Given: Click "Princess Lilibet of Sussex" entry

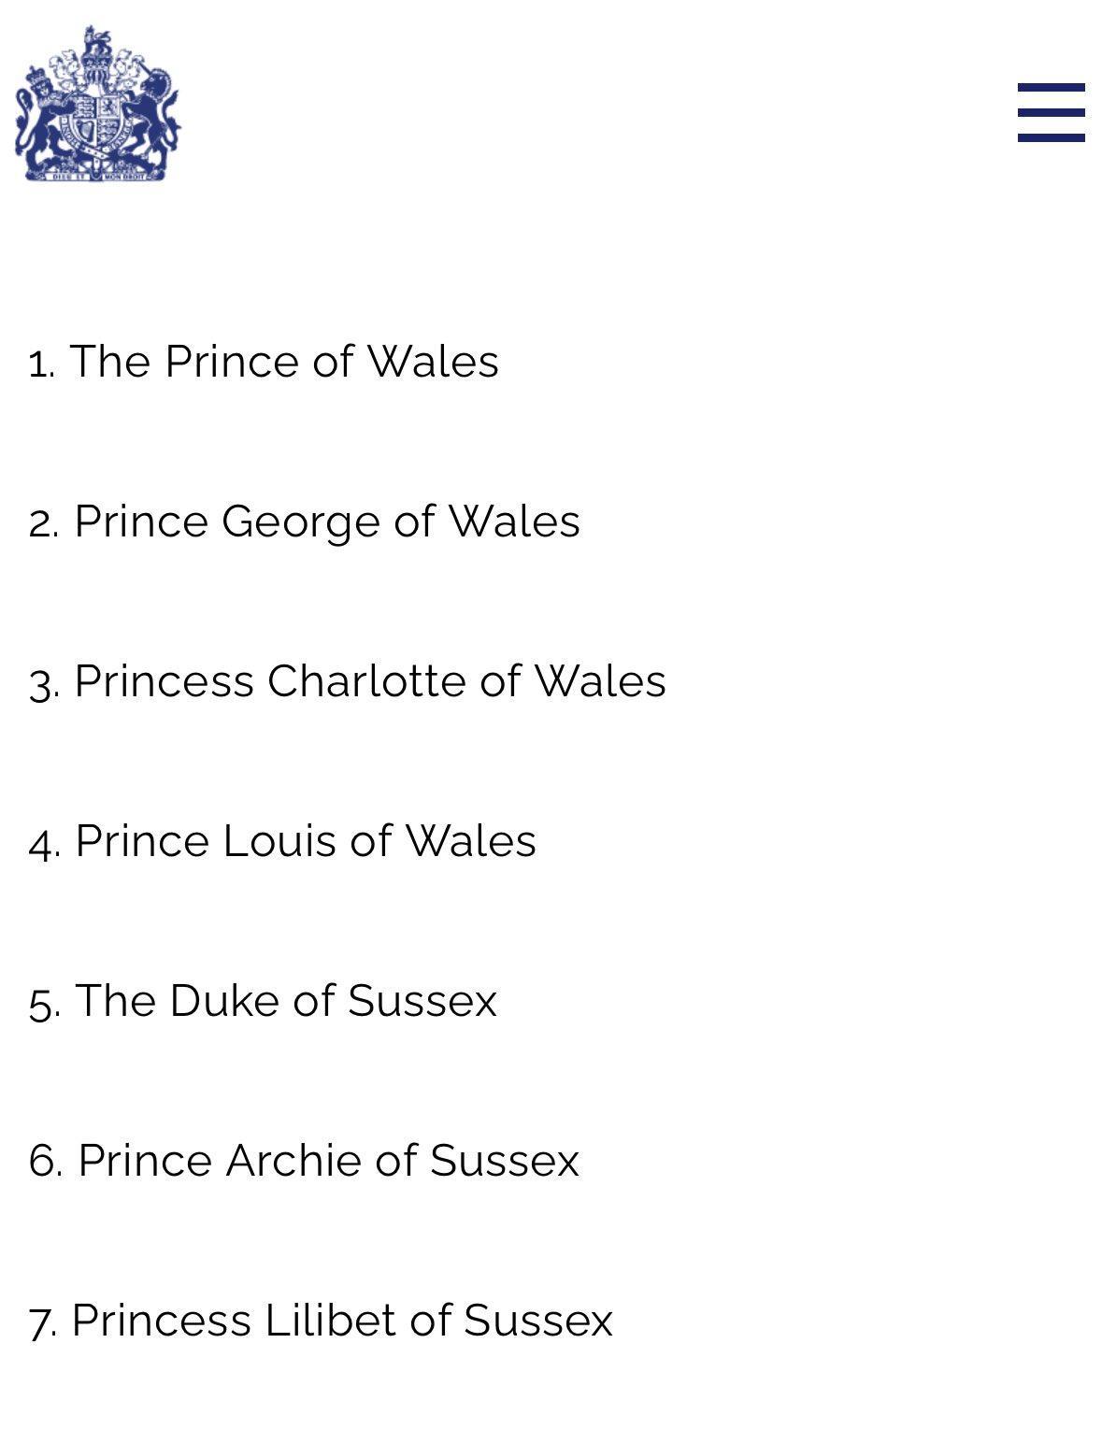Looking at the screenshot, I should (341, 1321).
